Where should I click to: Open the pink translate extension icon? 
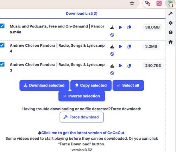[x=159, y=3]
